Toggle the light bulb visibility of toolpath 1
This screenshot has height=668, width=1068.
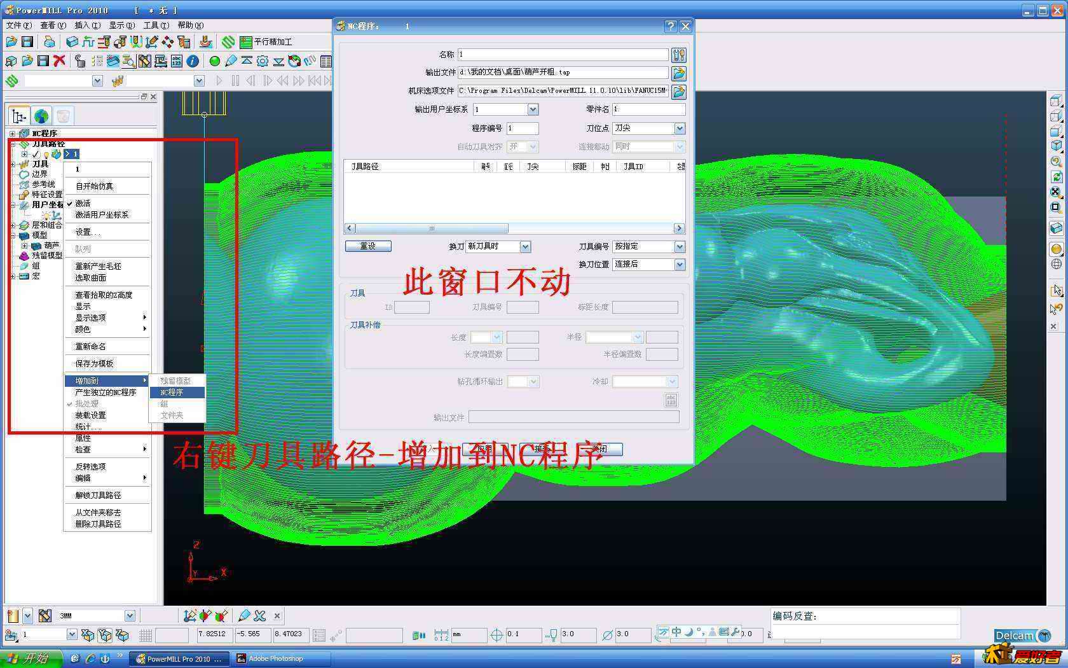click(x=46, y=154)
